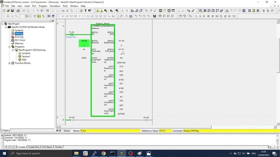
Task: Open Chrome from the taskbar
Action: click(x=104, y=153)
